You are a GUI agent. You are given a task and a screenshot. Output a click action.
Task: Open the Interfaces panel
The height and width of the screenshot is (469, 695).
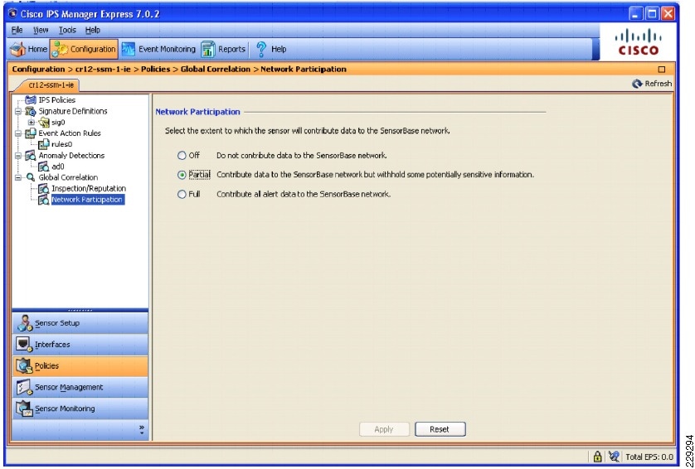click(x=80, y=345)
